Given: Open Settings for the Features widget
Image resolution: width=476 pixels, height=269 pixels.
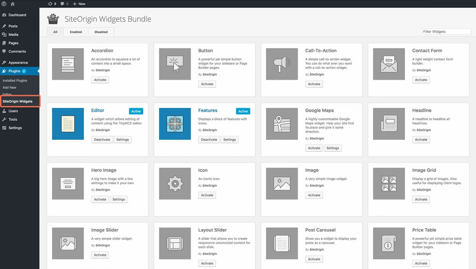Looking at the screenshot, I should click(229, 140).
